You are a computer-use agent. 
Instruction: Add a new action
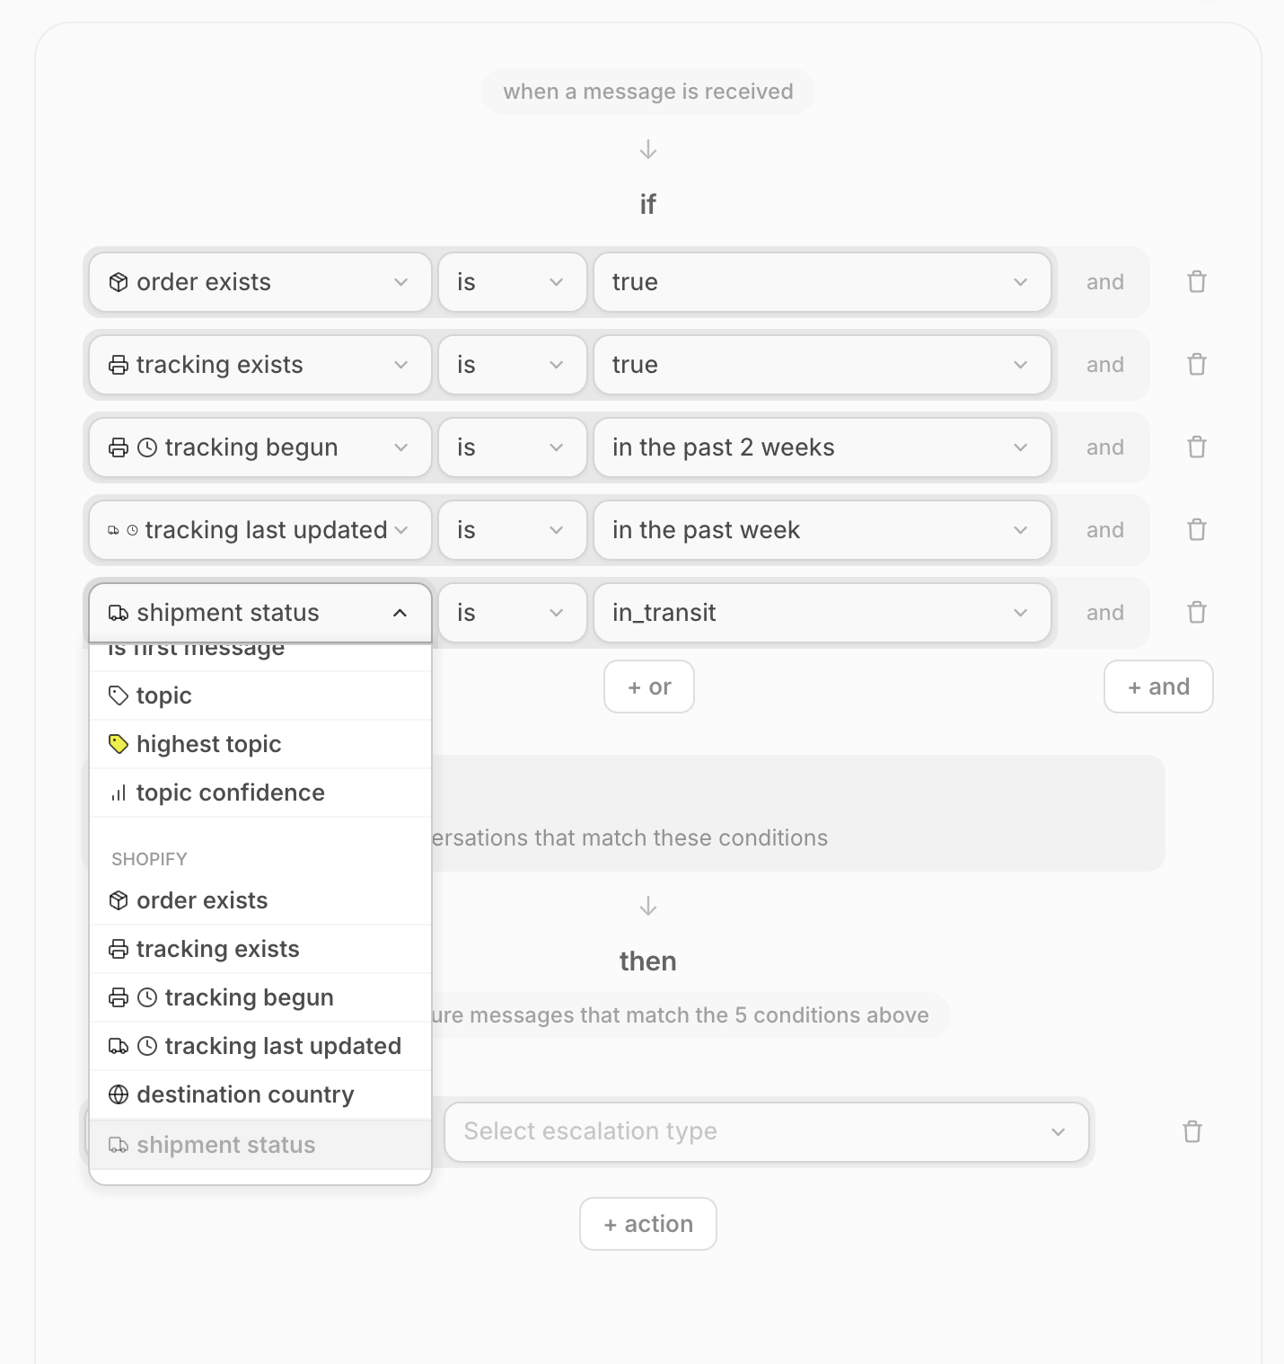tap(647, 1224)
